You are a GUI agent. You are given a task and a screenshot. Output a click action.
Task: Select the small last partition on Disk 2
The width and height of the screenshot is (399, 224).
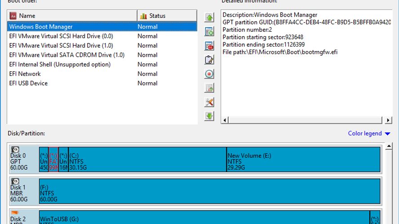[x=375, y=217]
